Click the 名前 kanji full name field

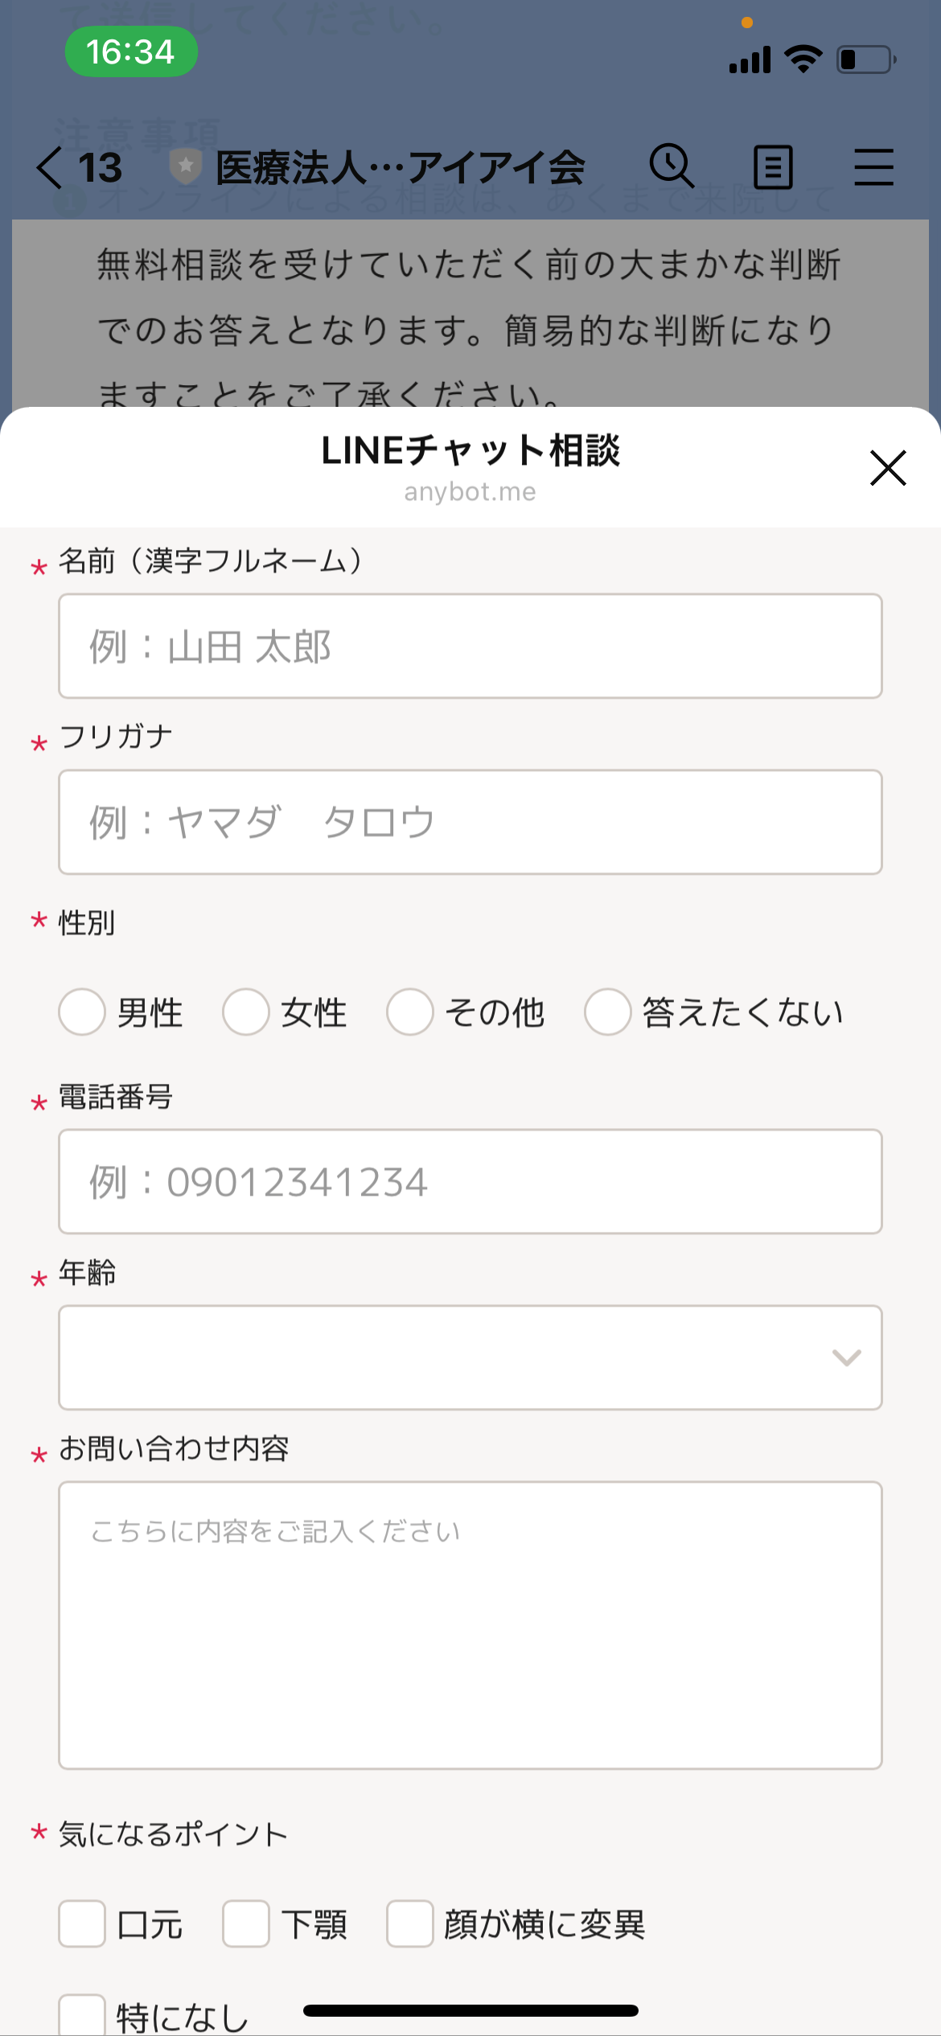point(470,647)
